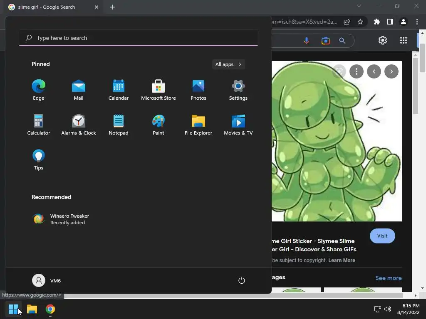
Task: Launch Movies & TV
Action: click(238, 125)
